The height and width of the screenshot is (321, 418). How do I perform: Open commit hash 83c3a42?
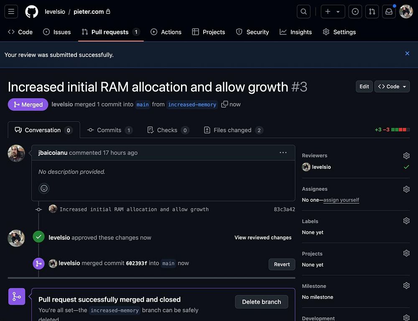tap(284, 209)
